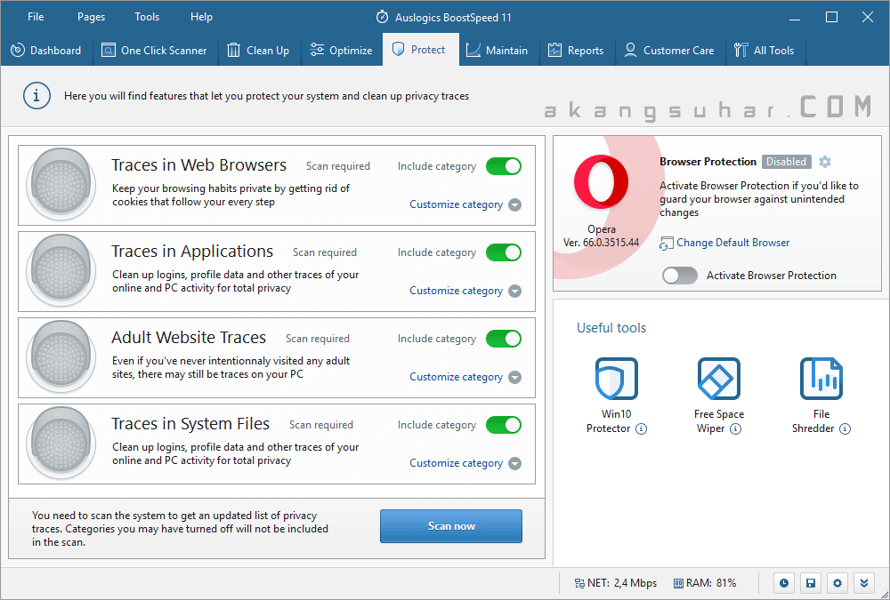The image size is (890, 600).
Task: Click the Traces in Web Browsers category icon
Action: [x=61, y=184]
